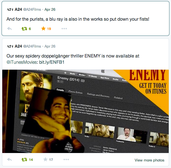Open the ENEMY iTunes promo photo

86,111
